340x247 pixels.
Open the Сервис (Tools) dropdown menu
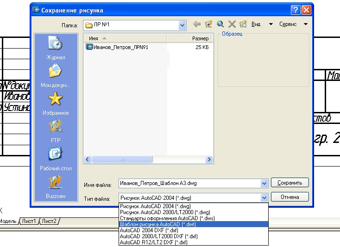[x=293, y=24]
